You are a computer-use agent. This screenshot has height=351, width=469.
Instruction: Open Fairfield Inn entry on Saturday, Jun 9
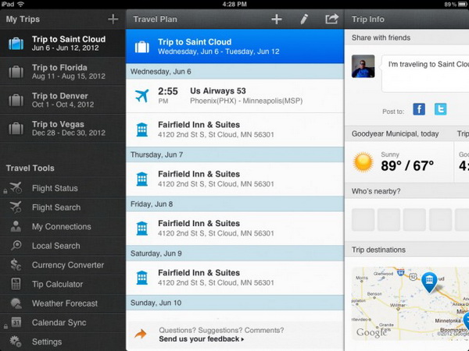(234, 278)
